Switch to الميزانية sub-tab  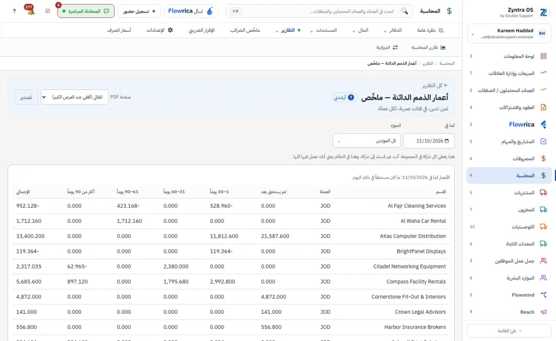coord(387,47)
